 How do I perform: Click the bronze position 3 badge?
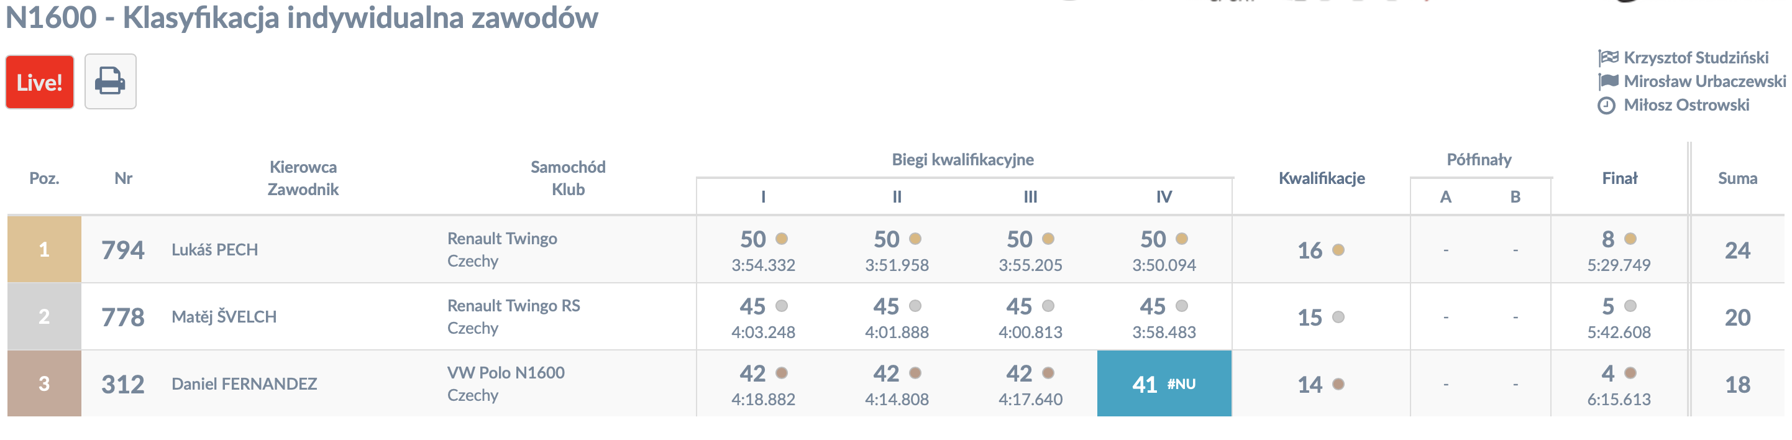coord(44,383)
